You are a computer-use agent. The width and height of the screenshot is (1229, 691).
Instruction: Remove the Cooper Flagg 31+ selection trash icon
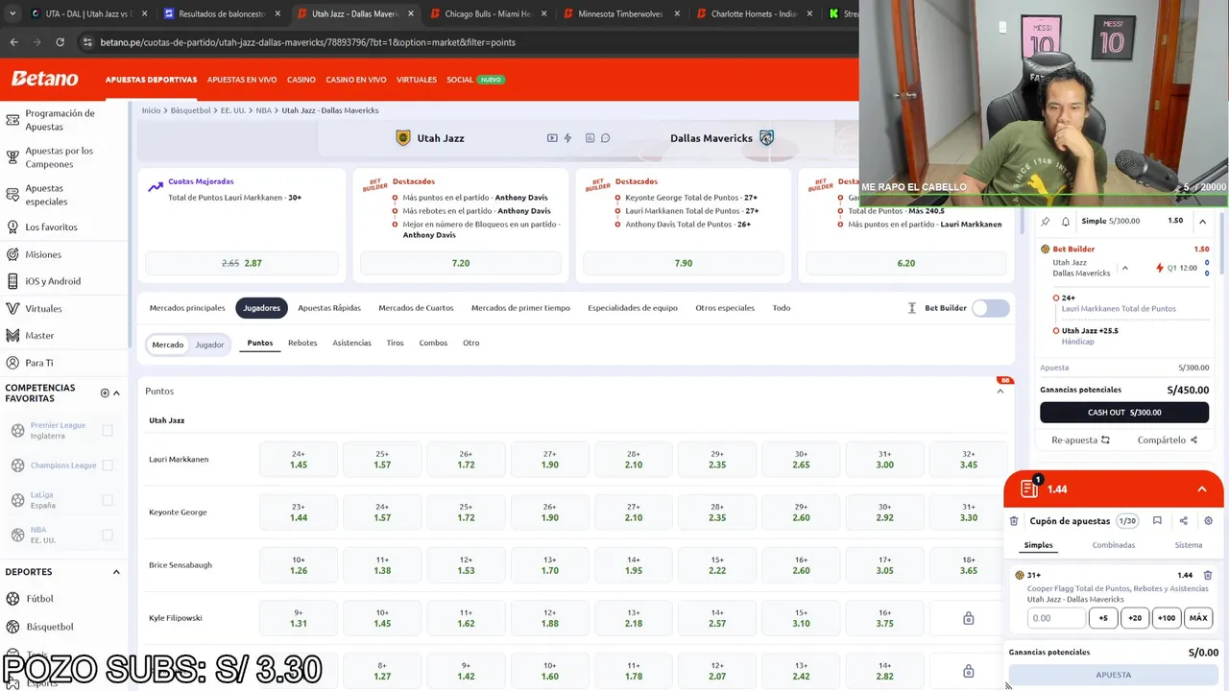(x=1208, y=575)
